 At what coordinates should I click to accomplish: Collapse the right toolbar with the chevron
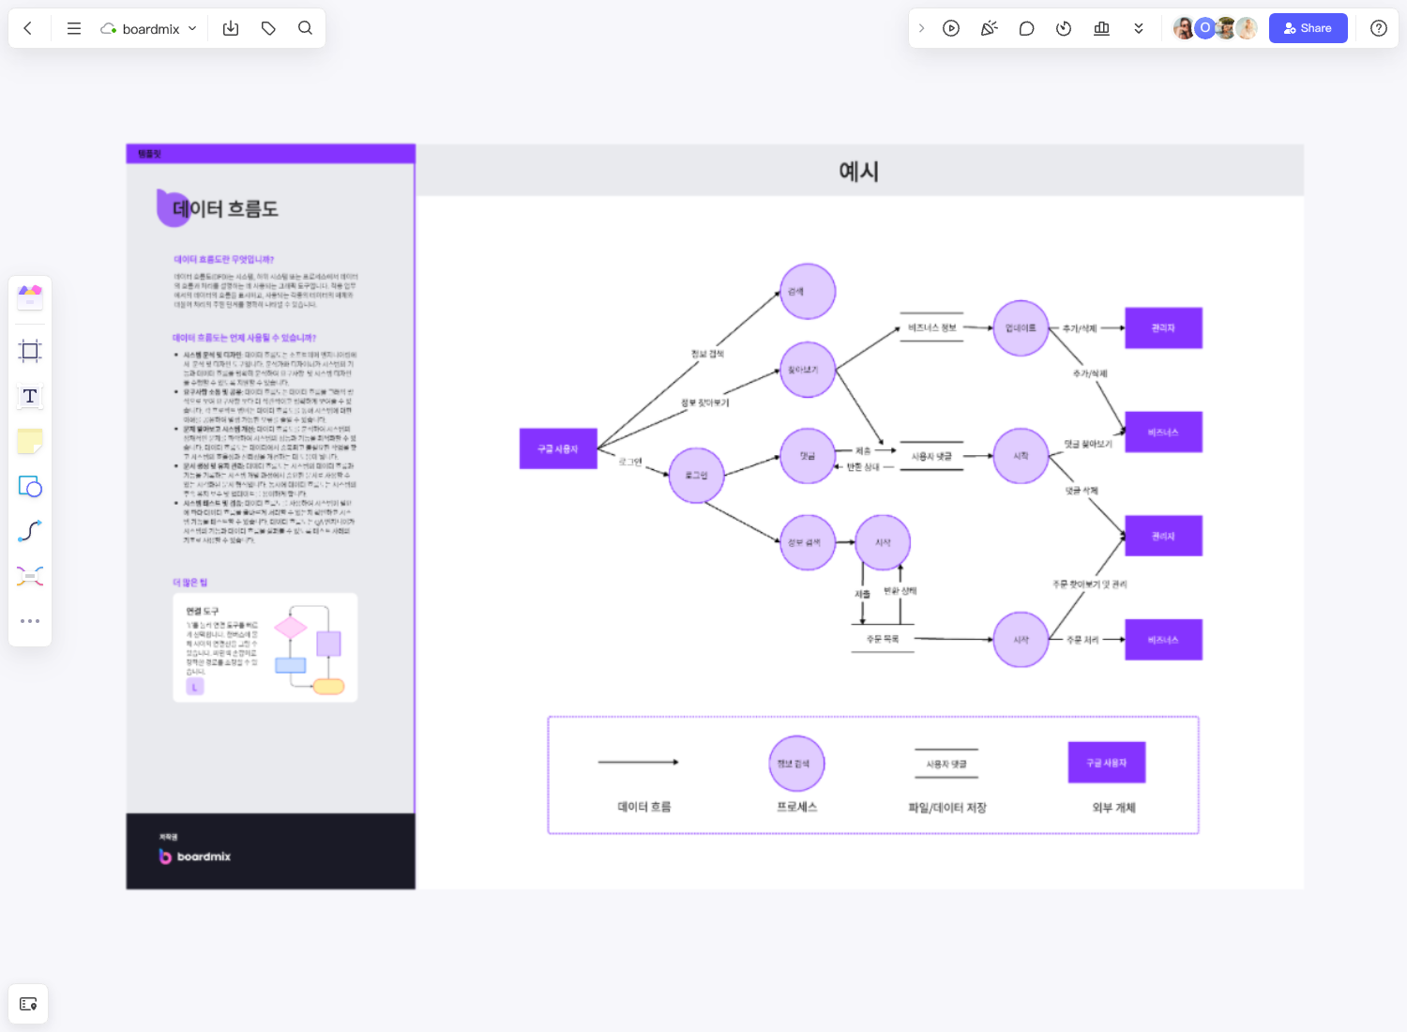[921, 28]
